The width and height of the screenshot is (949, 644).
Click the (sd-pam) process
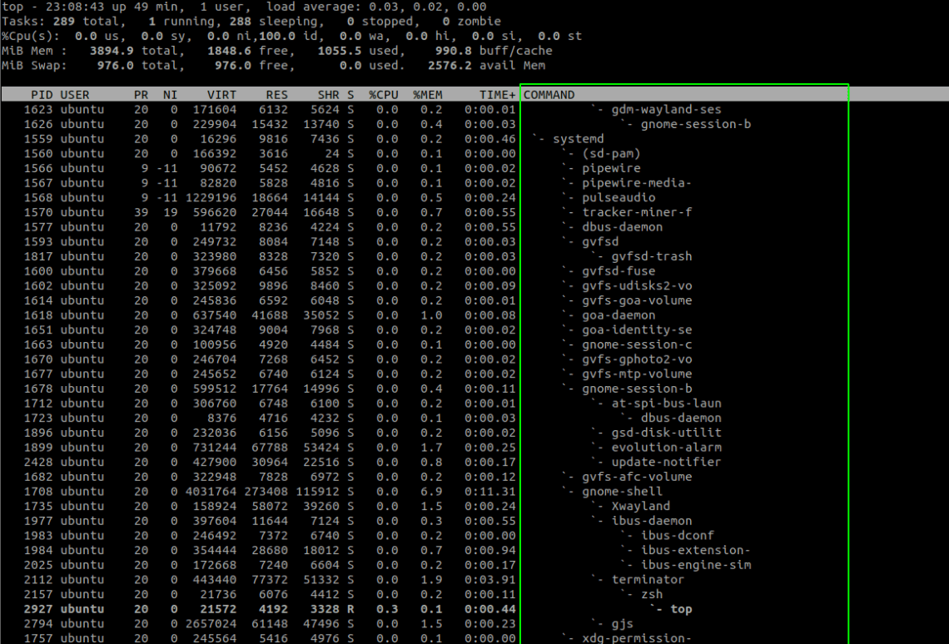[x=611, y=154]
